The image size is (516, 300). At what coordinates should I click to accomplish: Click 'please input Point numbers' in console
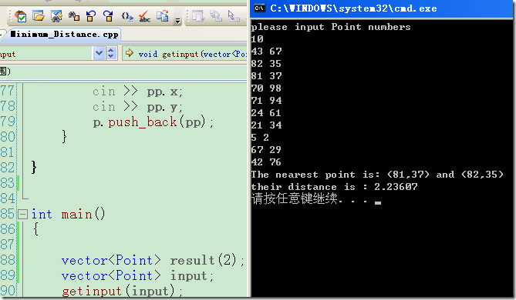(x=331, y=27)
